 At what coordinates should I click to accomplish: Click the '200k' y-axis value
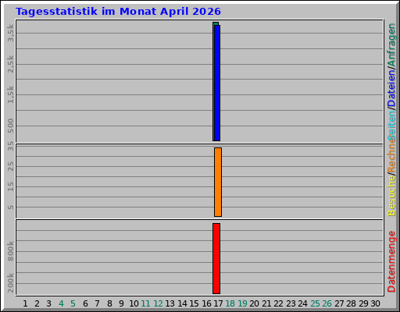(10, 283)
